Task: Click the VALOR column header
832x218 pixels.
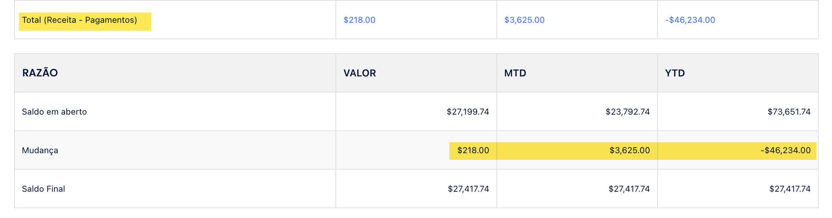Action: 360,73
